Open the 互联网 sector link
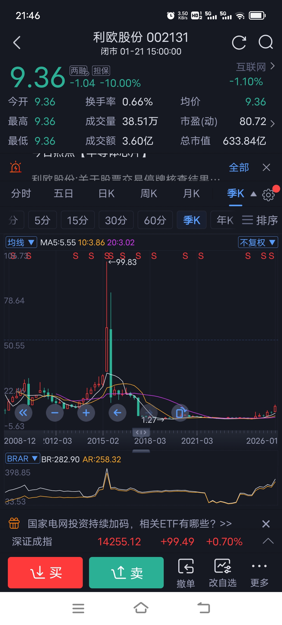 (x=255, y=67)
